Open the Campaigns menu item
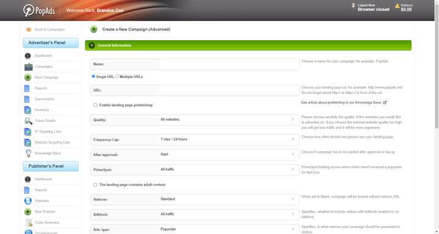439x234 pixels. tap(43, 66)
